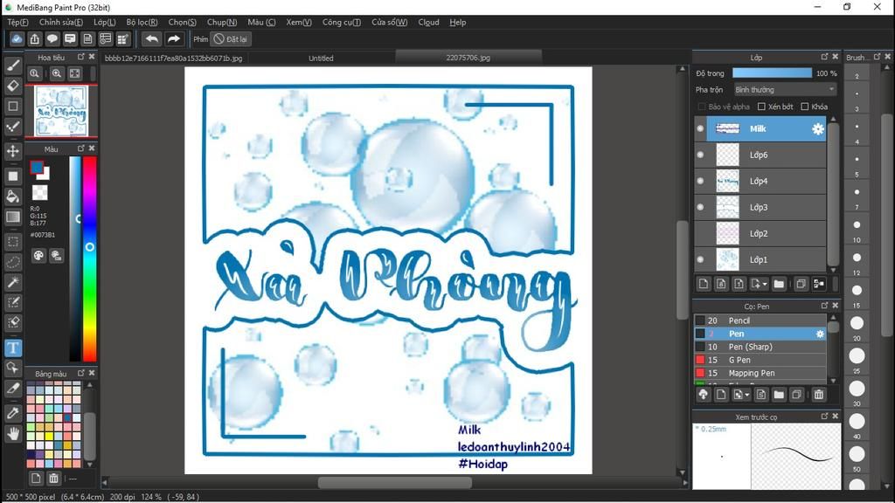Select the Hand tool
Viewport: 895px width, 503px height.
click(x=13, y=434)
